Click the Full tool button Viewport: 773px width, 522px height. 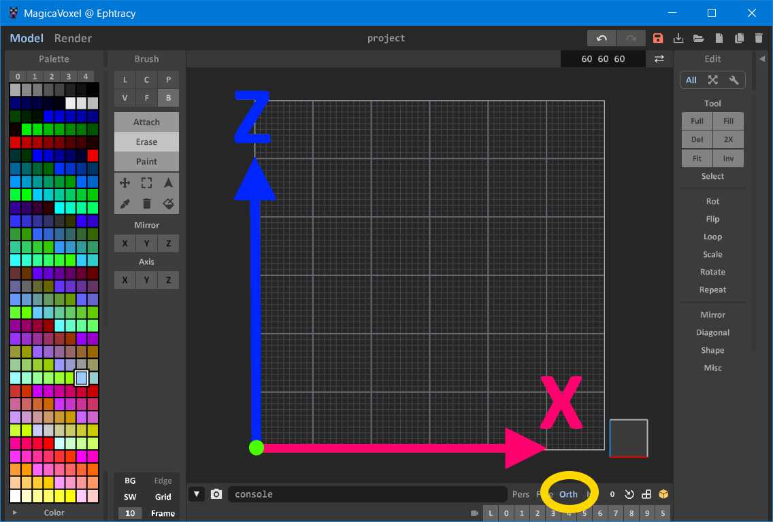click(697, 121)
